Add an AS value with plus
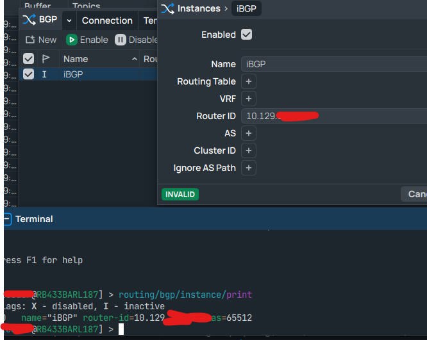 coord(249,133)
